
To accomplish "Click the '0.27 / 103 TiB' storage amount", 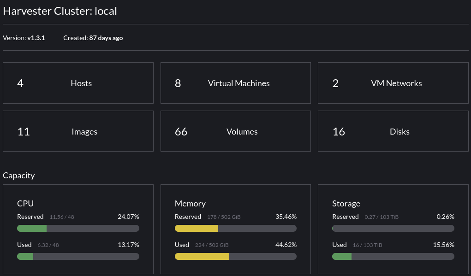I will (382, 217).
